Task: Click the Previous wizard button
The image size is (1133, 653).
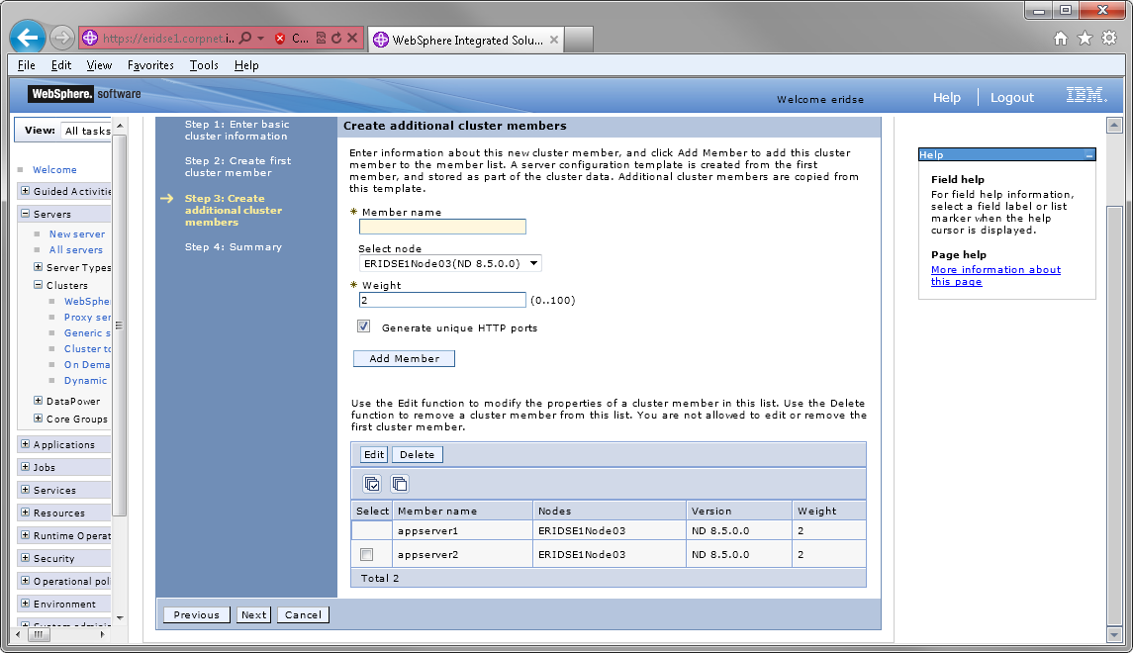Action: coord(197,614)
